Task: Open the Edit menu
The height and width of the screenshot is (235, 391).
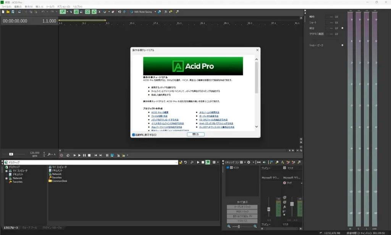Action: [x=18, y=7]
